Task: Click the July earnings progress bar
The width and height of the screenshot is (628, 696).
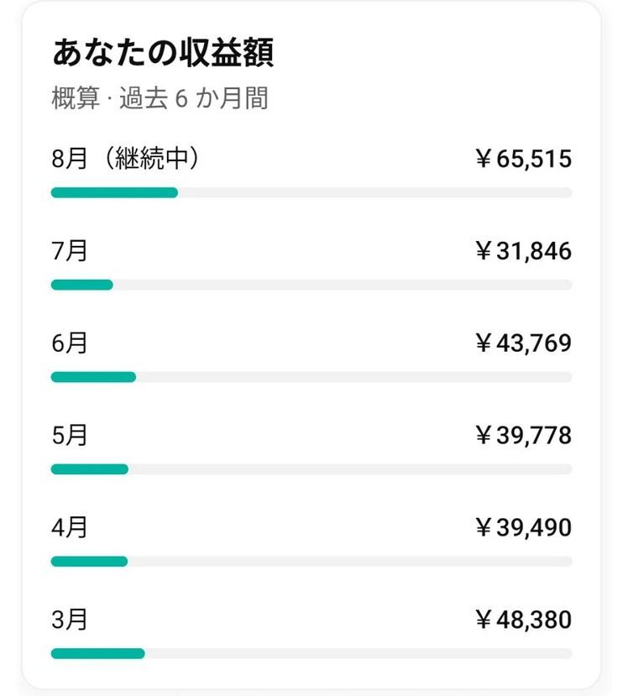Action: pos(311,285)
